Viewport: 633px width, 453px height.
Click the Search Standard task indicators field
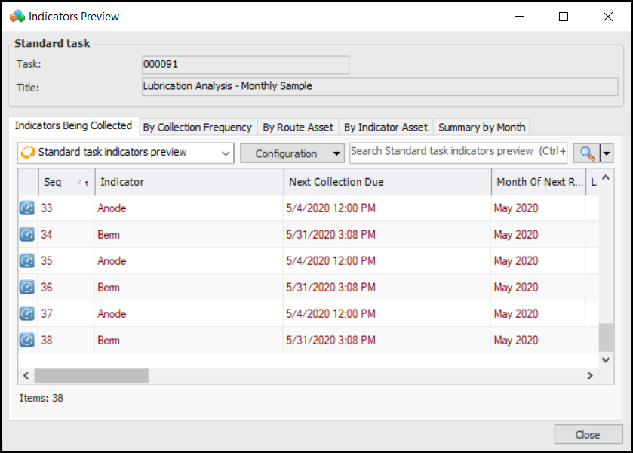(458, 152)
